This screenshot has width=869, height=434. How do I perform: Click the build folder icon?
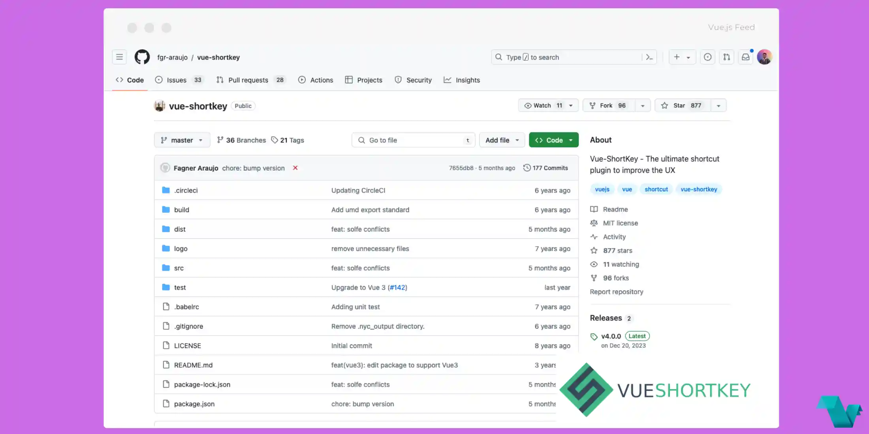166,210
